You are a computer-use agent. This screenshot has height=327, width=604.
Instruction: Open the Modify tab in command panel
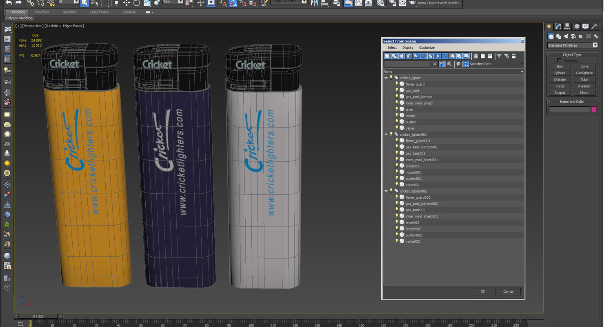(558, 26)
